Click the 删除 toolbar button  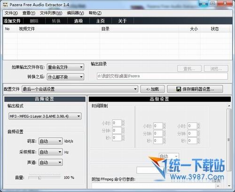tap(34, 21)
